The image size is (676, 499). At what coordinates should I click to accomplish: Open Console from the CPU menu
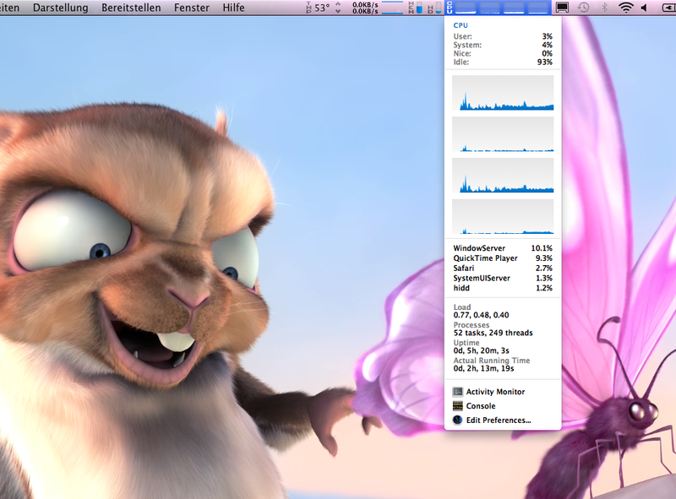click(503, 406)
